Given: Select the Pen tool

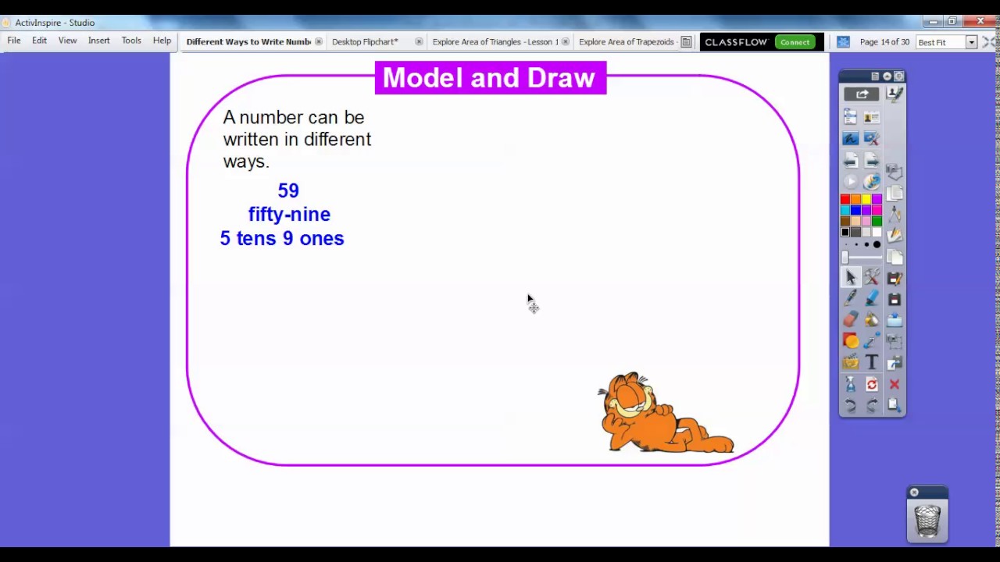Looking at the screenshot, I should (851, 298).
